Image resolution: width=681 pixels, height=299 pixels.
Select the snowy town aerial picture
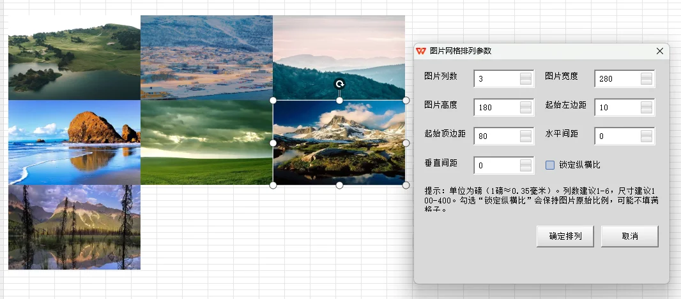207,57
